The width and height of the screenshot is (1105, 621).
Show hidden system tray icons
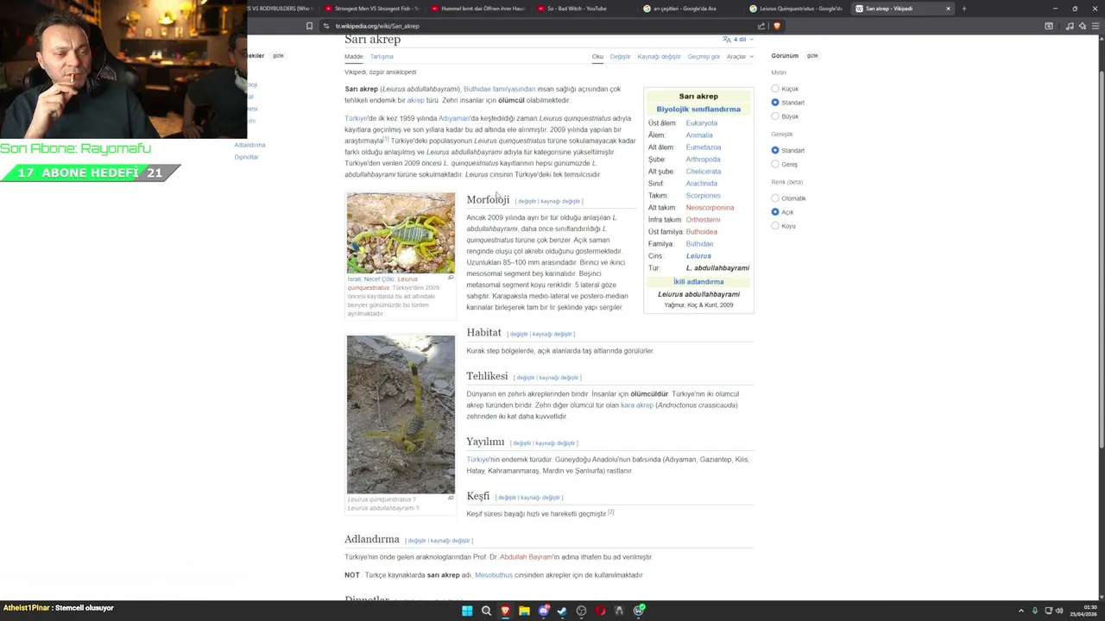pyautogui.click(x=1021, y=611)
